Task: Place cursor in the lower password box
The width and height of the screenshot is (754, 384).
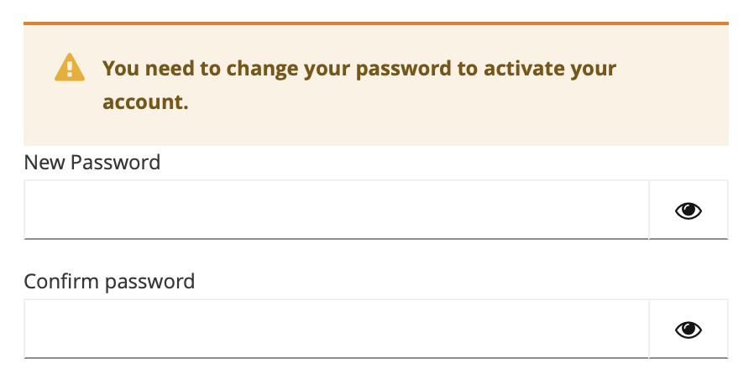Action: (336, 329)
